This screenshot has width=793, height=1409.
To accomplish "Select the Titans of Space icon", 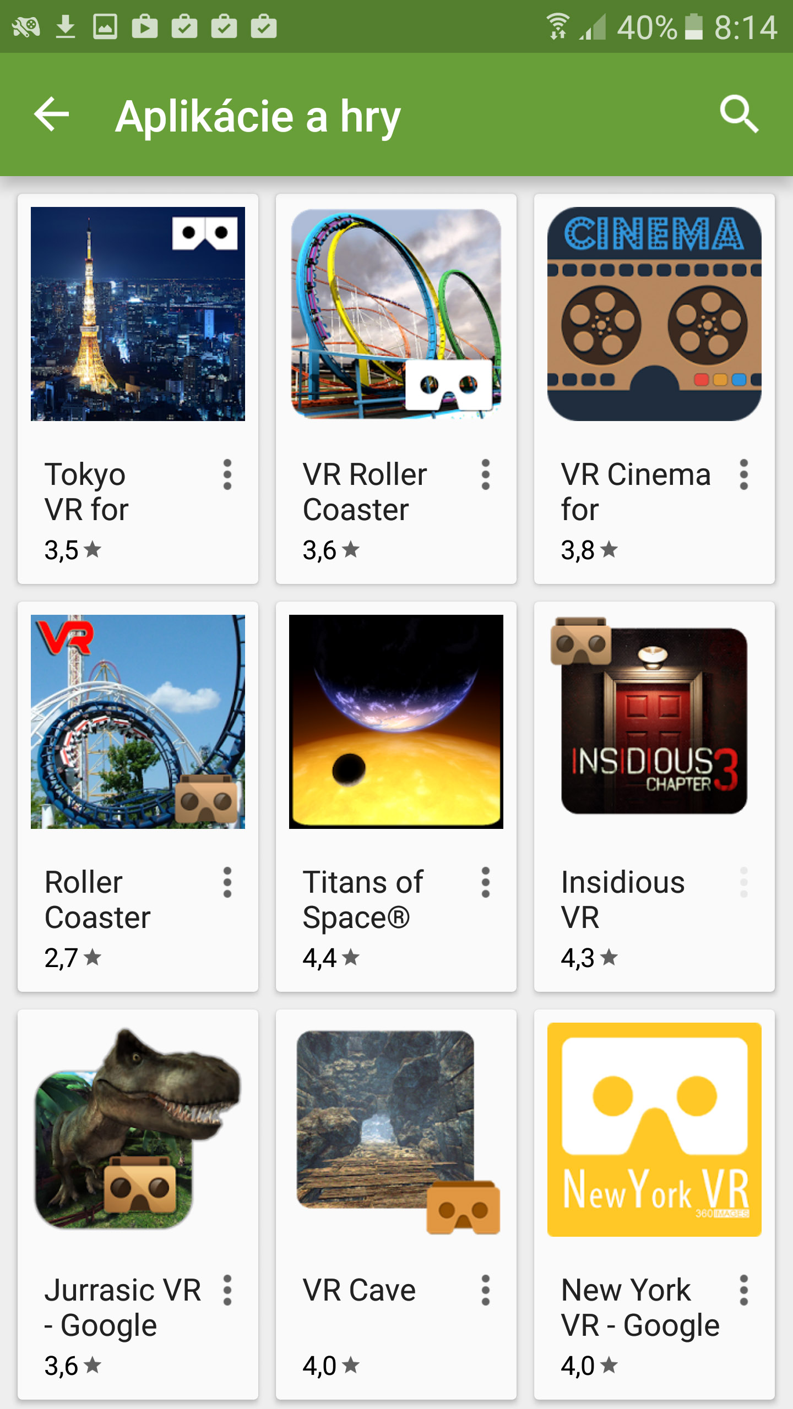I will pyautogui.click(x=396, y=722).
